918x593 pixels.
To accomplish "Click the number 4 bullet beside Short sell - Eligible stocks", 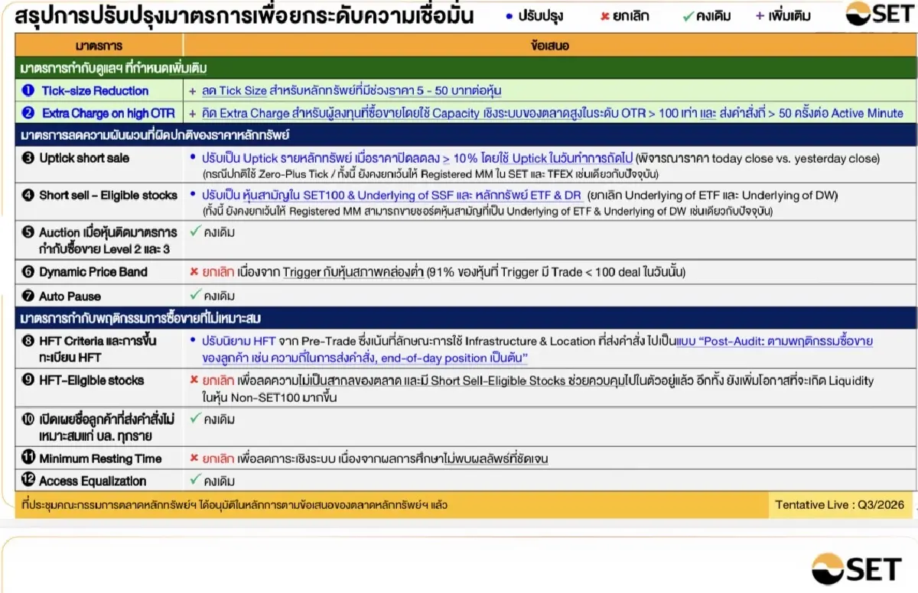I will pyautogui.click(x=28, y=195).
